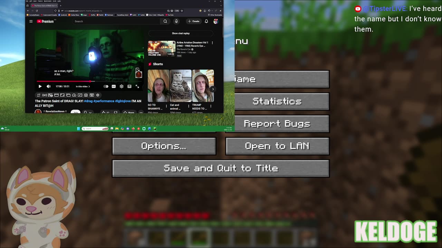The image size is (442, 248).
Task: Open the extension toolbar's cog settings icon
Action: 98,95
